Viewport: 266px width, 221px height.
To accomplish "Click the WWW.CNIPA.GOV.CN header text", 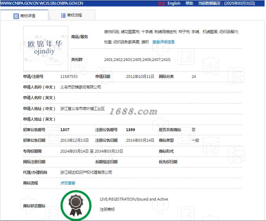I will (19, 4).
